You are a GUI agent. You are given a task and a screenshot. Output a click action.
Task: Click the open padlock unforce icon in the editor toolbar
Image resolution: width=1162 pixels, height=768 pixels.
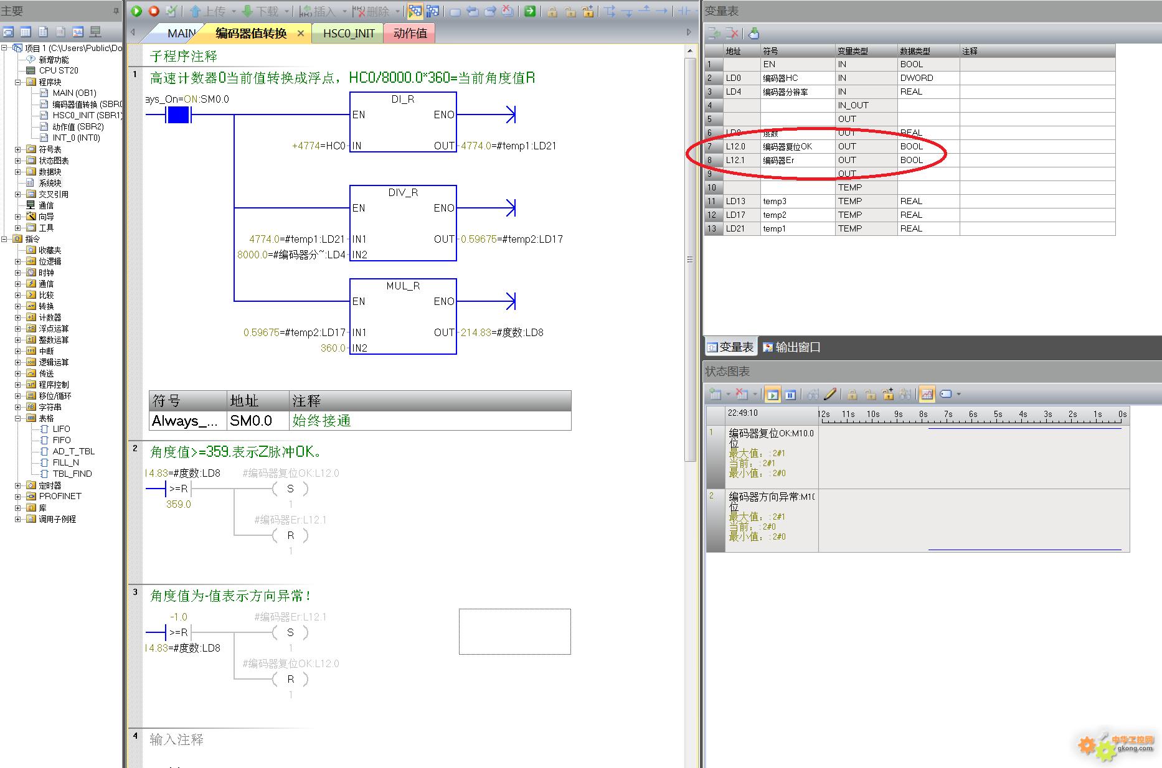tap(570, 11)
